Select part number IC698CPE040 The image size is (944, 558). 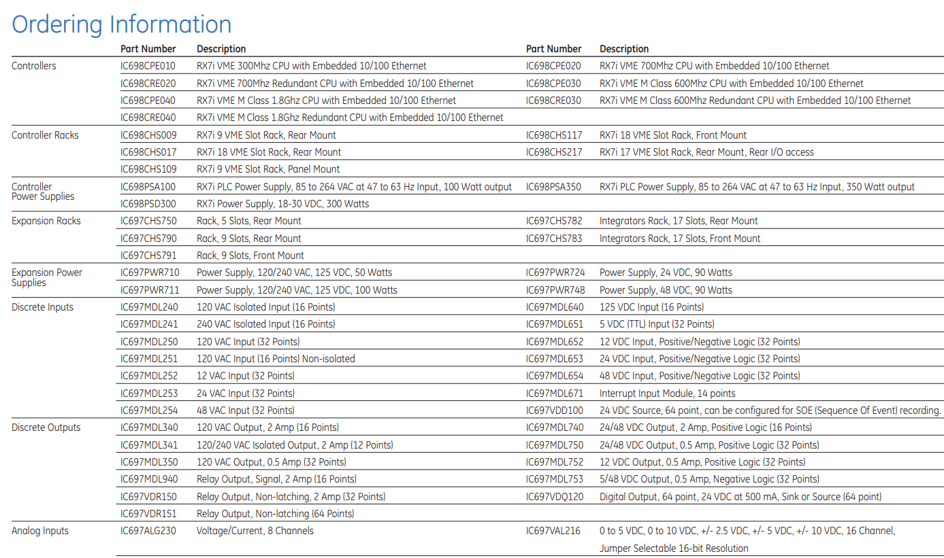[x=148, y=101]
